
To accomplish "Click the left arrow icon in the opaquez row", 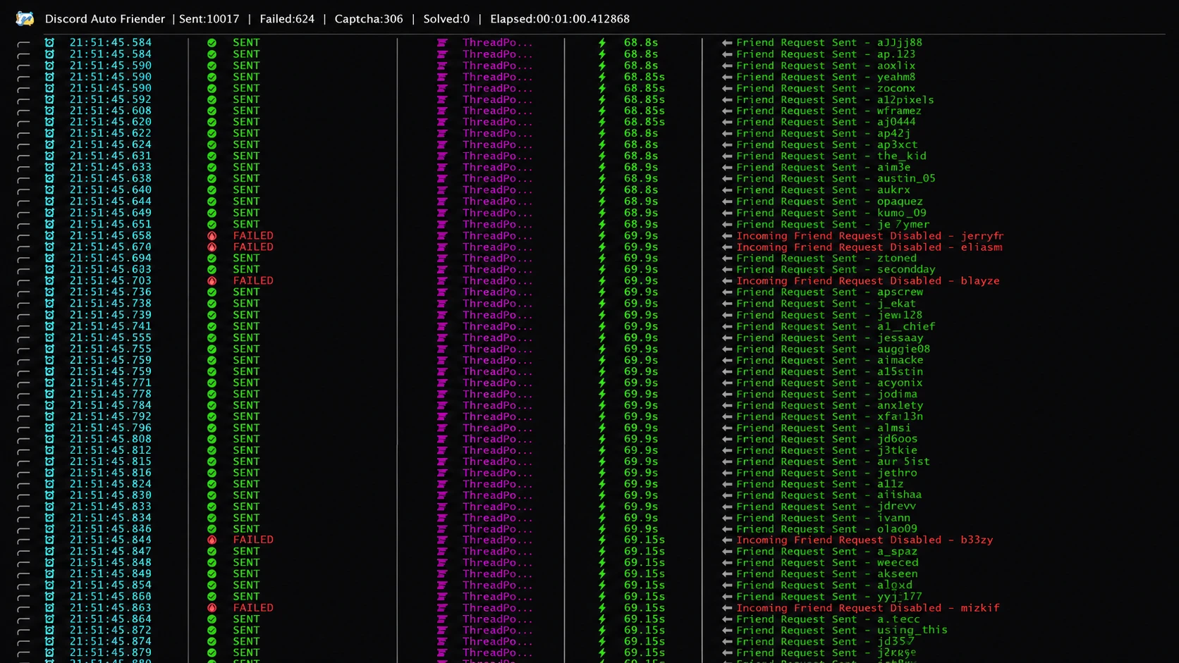I will pos(727,202).
